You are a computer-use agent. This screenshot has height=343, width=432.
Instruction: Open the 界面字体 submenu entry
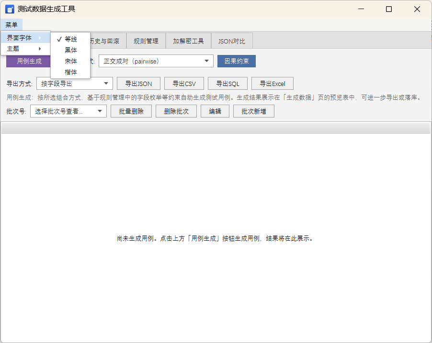click(x=25, y=38)
